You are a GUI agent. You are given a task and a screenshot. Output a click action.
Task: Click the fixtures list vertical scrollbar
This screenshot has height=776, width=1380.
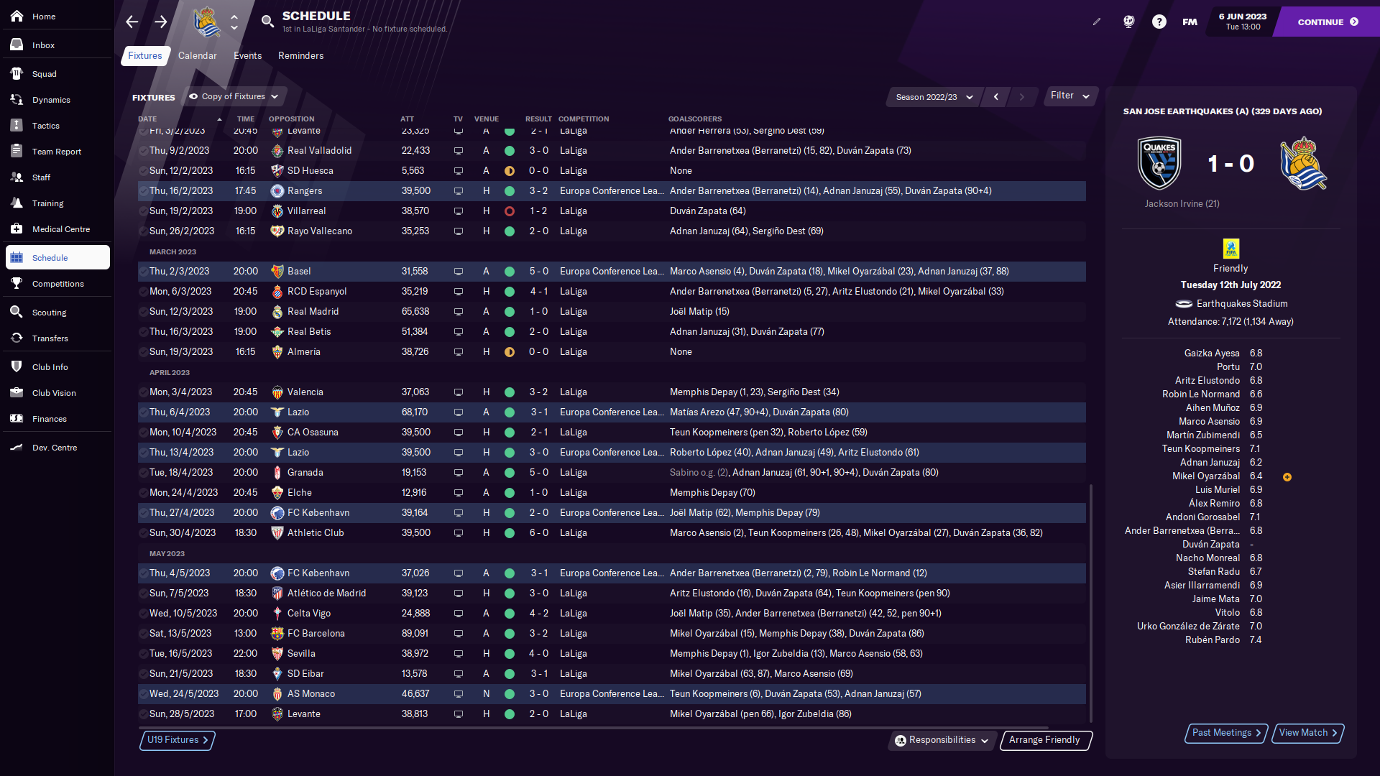click(x=1090, y=604)
